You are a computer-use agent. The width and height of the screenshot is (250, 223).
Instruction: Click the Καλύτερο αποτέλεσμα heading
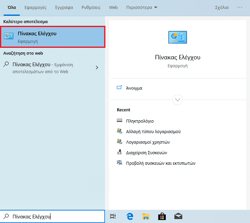point(25,22)
